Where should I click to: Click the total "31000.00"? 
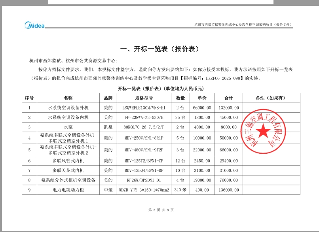[229, 170]
